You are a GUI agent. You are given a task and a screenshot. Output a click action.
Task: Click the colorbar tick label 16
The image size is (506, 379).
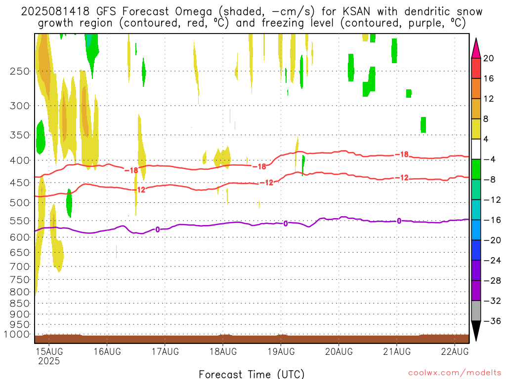[x=489, y=78]
